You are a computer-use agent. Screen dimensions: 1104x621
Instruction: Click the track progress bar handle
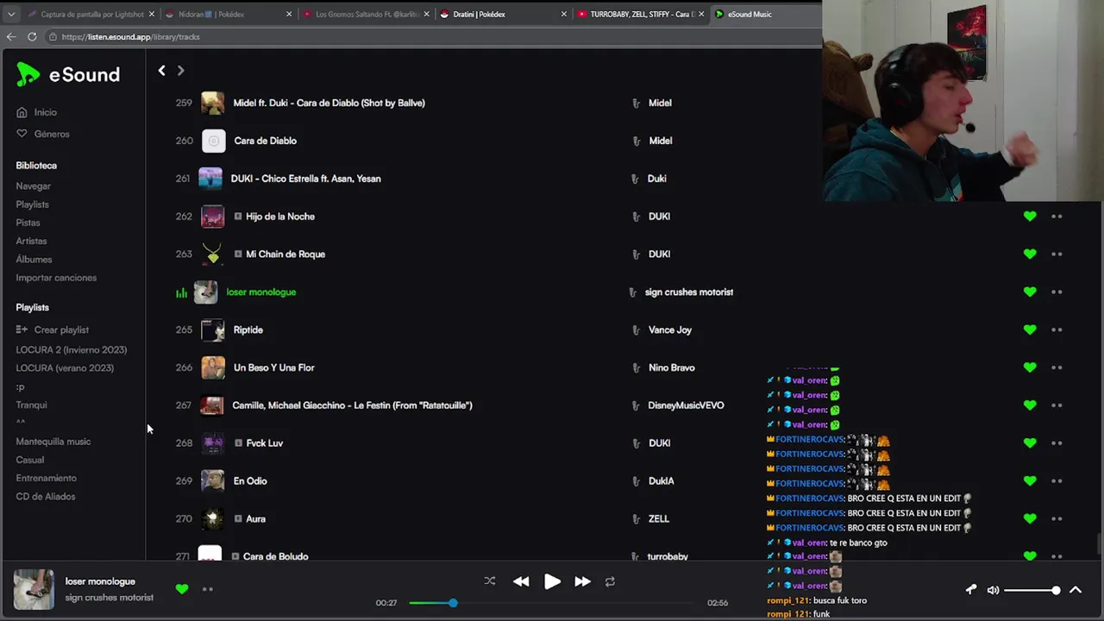click(453, 603)
